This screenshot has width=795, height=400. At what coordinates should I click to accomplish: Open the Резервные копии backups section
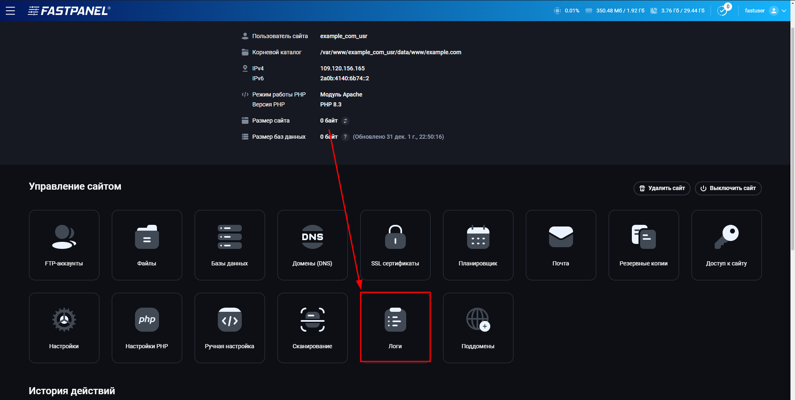pos(643,245)
